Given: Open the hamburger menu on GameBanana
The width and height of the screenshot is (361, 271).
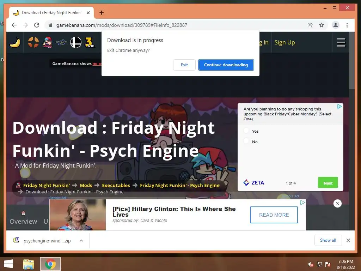Looking at the screenshot, I should (341, 42).
